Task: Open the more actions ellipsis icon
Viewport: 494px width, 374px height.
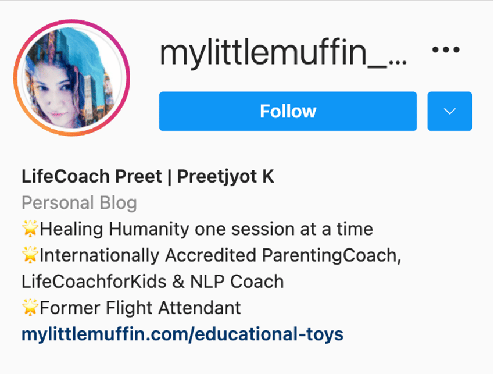Action: (x=447, y=51)
